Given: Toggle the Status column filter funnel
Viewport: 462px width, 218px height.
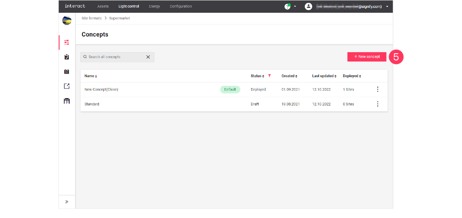Looking at the screenshot, I should [x=269, y=76].
